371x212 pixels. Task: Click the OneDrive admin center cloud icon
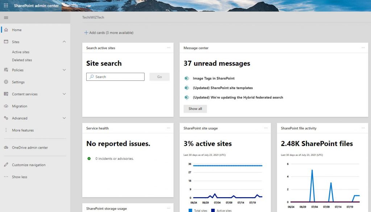6,147
